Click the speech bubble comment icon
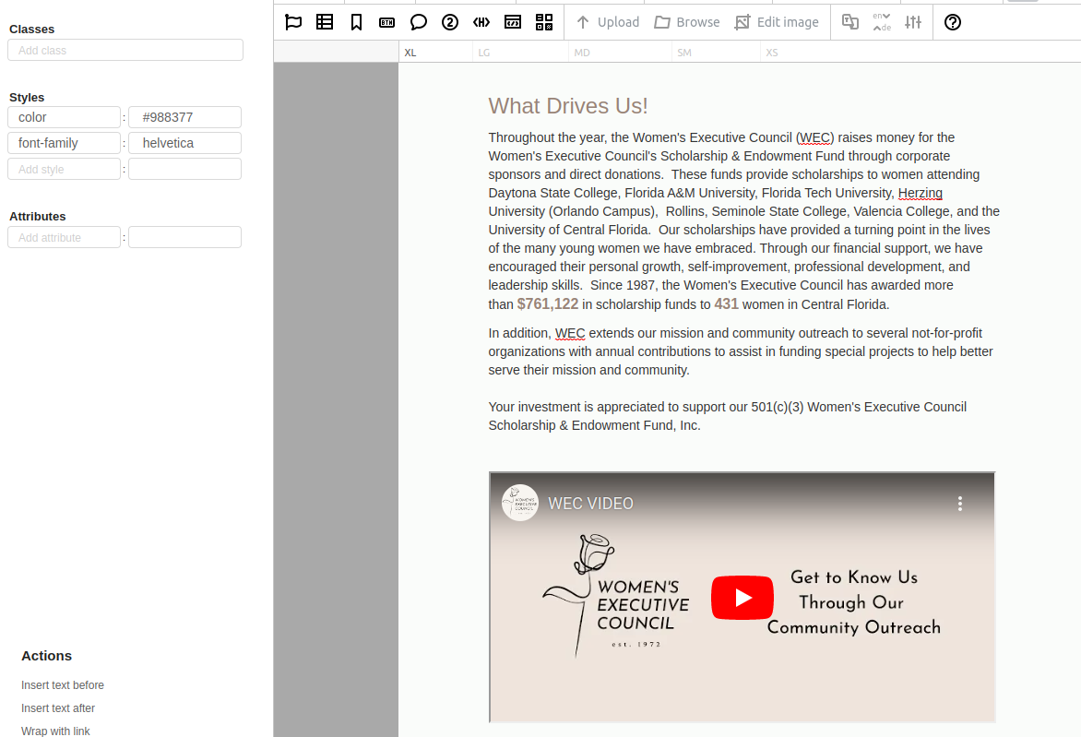1081x737 pixels. (x=419, y=22)
